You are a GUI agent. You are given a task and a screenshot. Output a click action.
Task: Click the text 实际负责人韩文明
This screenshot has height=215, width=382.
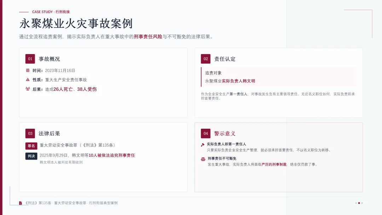pos(238,81)
